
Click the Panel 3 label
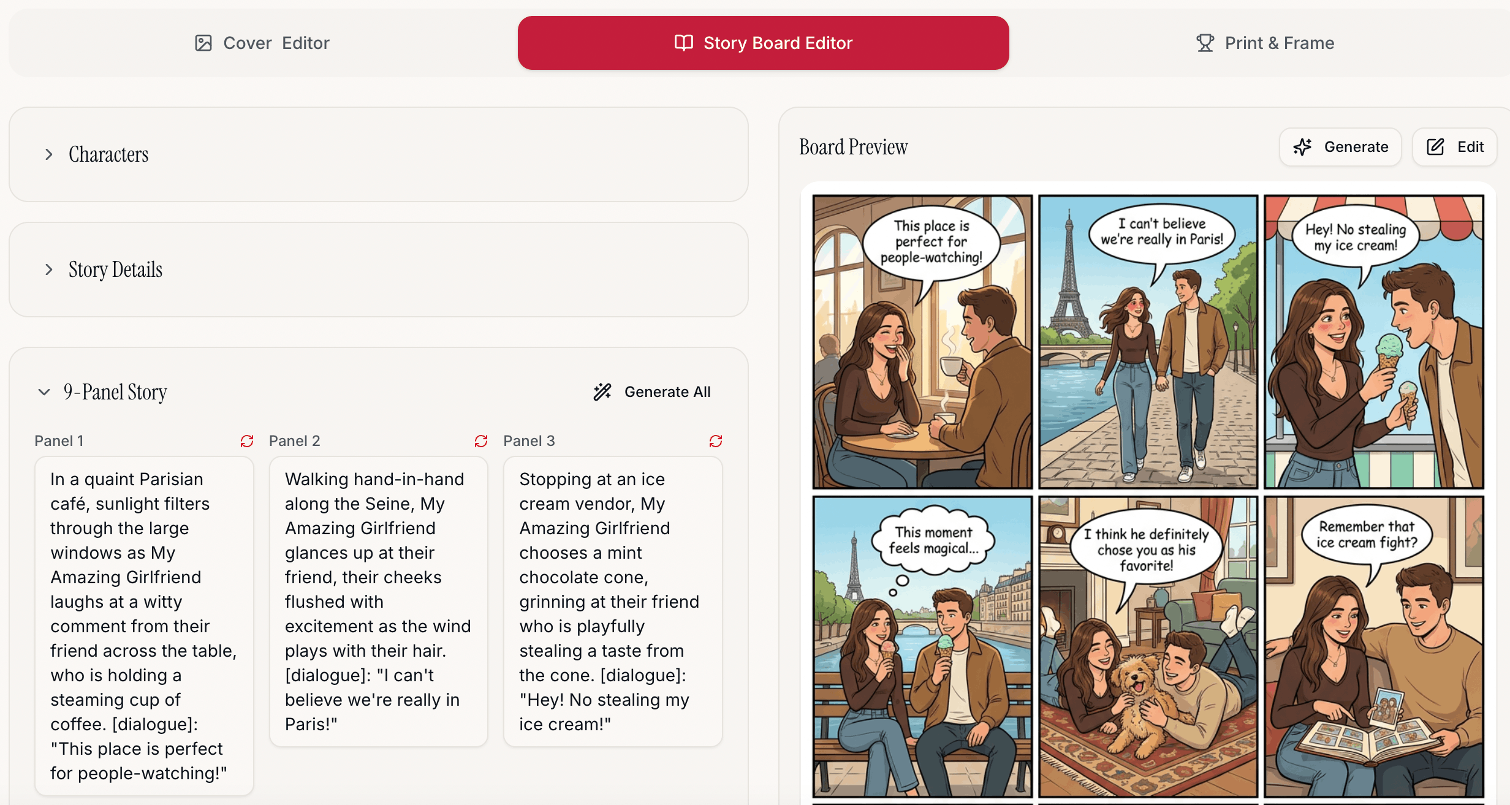pyautogui.click(x=529, y=441)
